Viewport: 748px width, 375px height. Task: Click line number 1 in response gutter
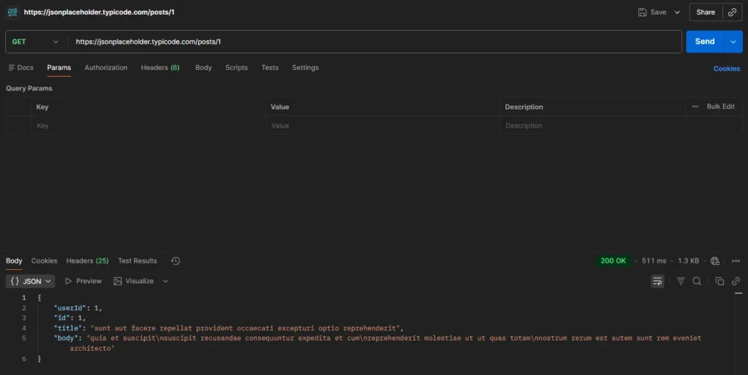[24, 298]
